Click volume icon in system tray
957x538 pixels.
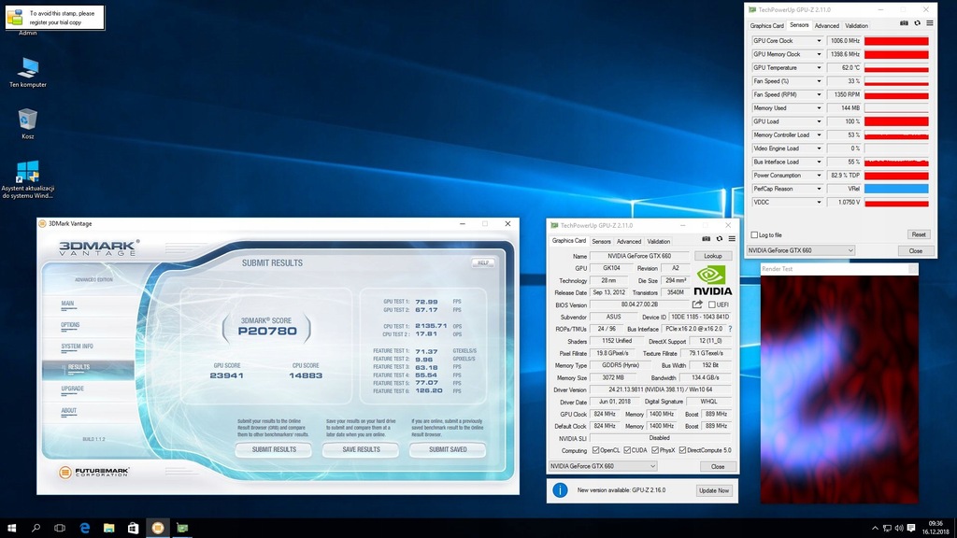point(898,529)
